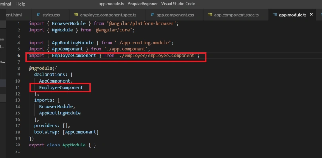
Task: Click line number 1 in the gutter
Action: (x=19, y=23)
